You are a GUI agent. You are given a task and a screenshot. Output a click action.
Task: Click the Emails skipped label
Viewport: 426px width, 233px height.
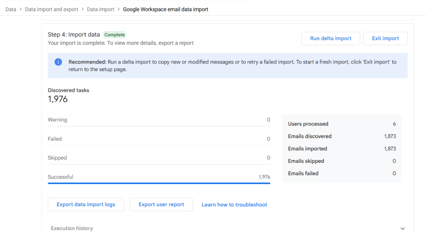(x=306, y=161)
